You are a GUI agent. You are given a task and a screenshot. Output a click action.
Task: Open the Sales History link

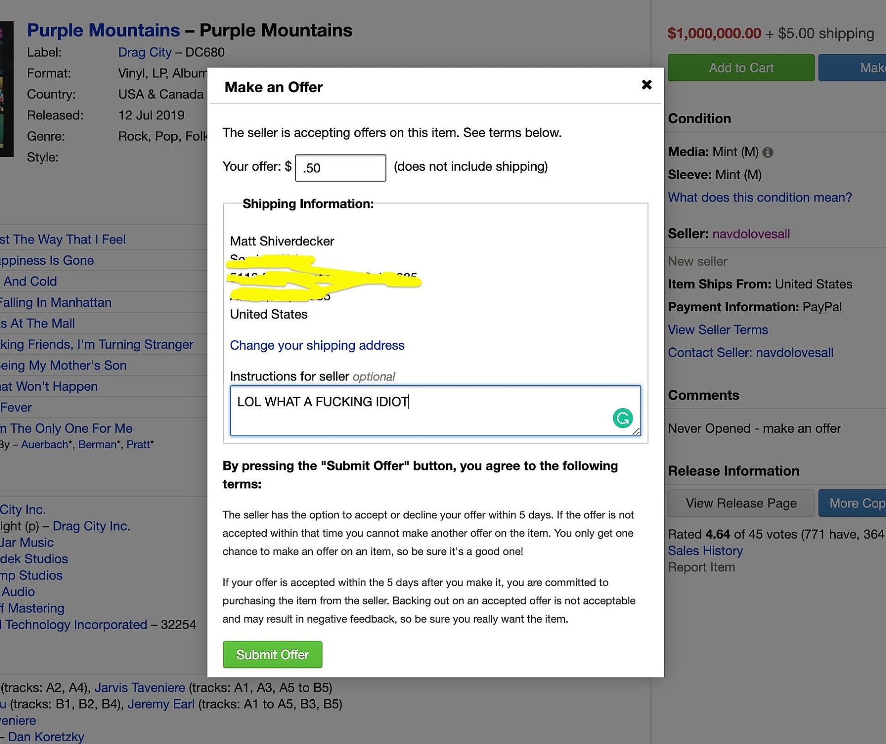[x=705, y=551]
